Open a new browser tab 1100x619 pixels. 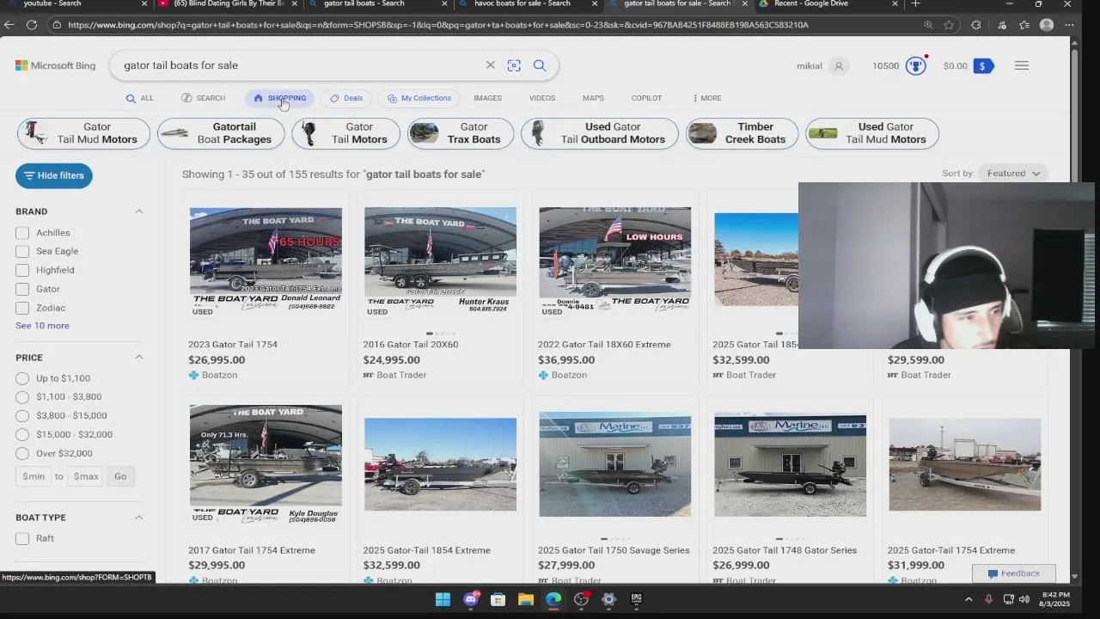tap(916, 4)
